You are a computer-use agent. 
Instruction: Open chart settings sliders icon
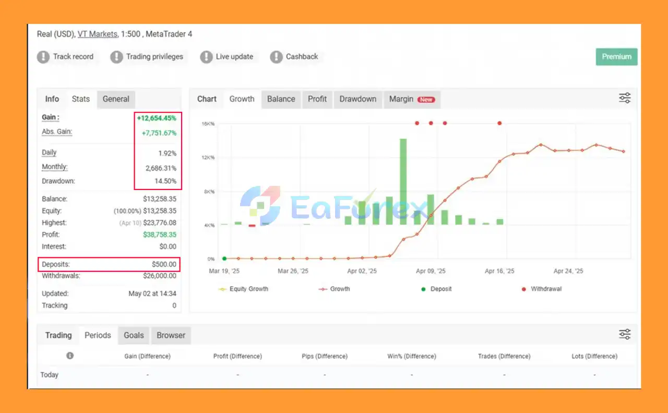[x=625, y=98]
